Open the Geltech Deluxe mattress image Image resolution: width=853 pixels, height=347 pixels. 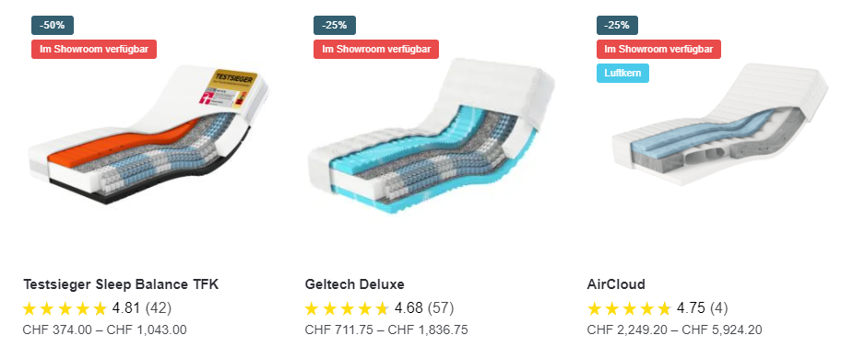[431, 135]
